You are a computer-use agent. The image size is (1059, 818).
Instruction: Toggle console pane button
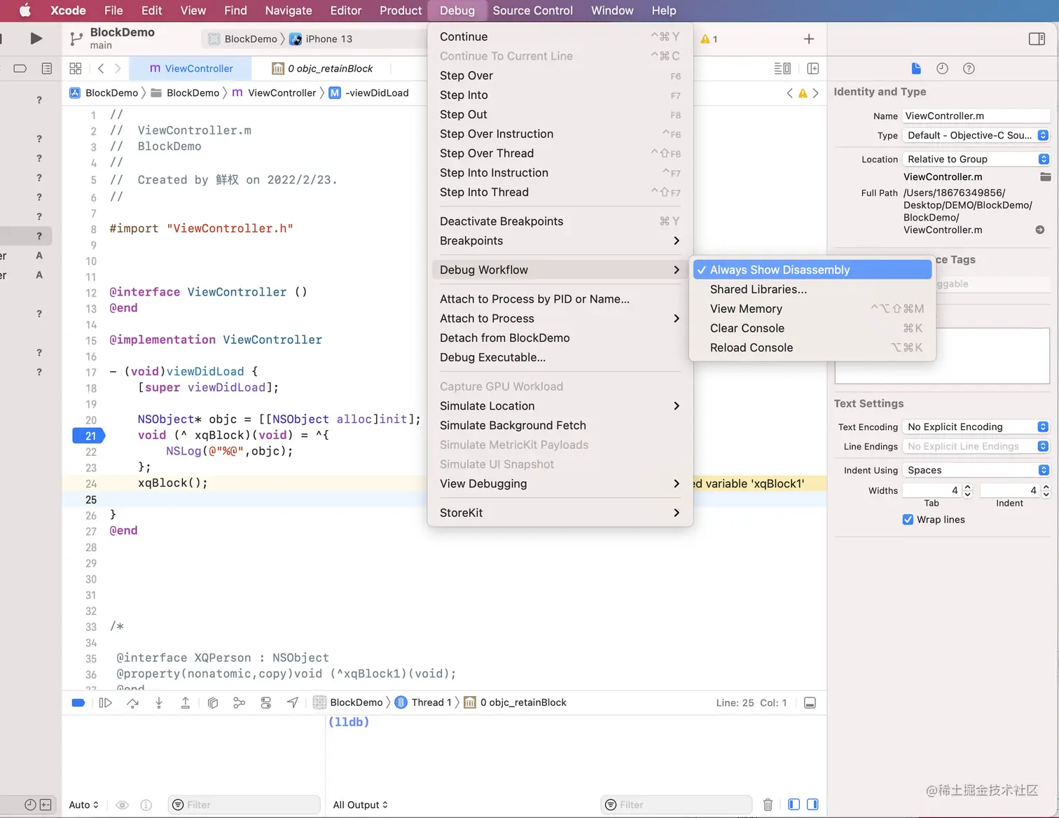pyautogui.click(x=812, y=805)
